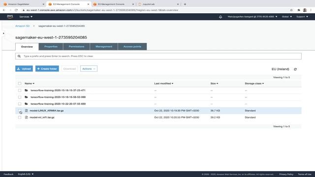
Task: Open the Services dropdown menu
Action: (x=26, y=17)
